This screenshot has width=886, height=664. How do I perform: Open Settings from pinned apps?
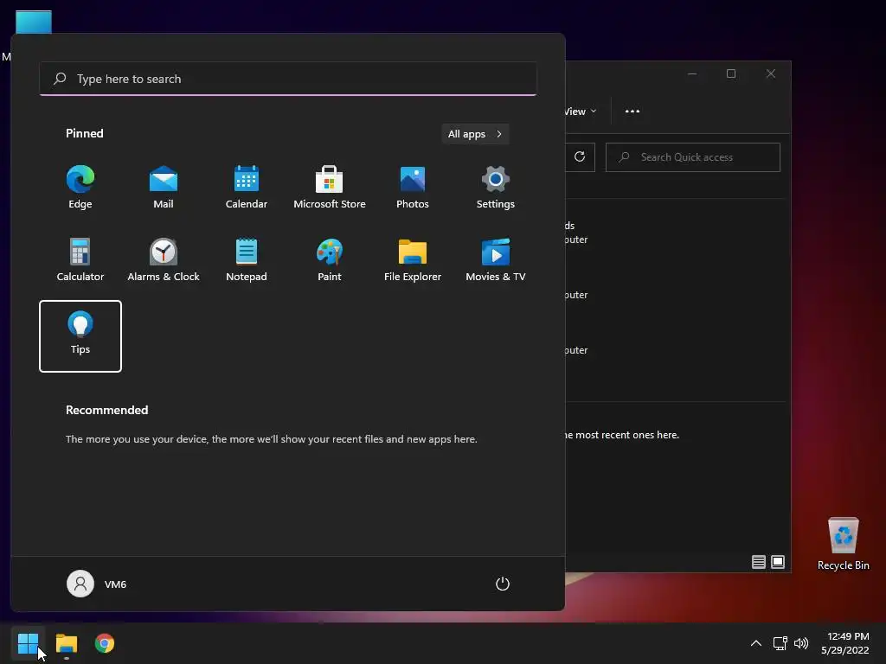pos(496,187)
